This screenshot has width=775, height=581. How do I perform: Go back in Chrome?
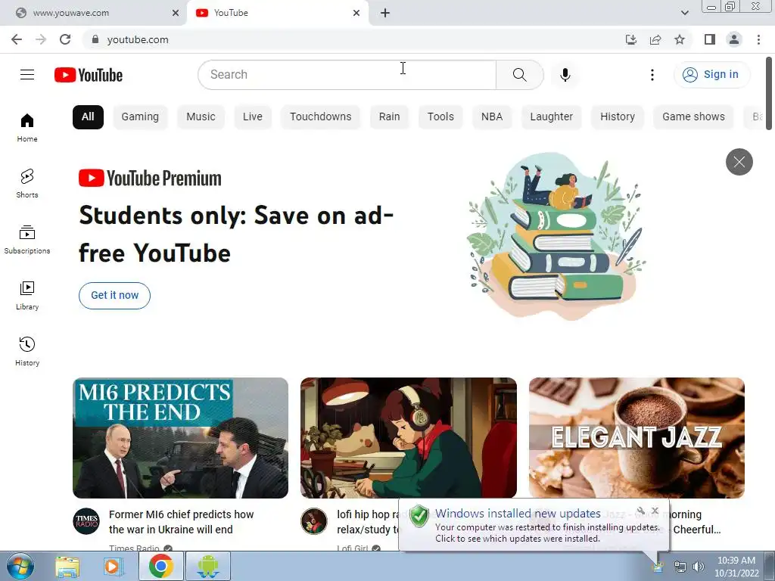point(17,39)
